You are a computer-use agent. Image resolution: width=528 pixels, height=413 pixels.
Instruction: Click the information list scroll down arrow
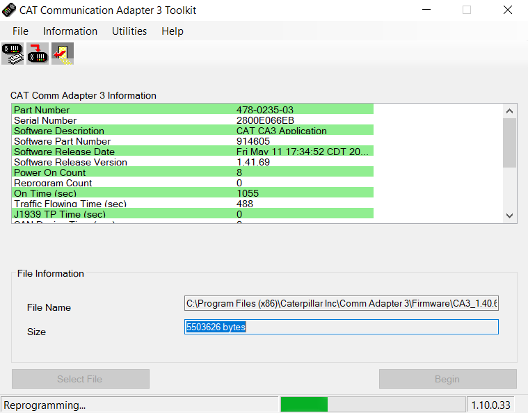pyautogui.click(x=509, y=216)
